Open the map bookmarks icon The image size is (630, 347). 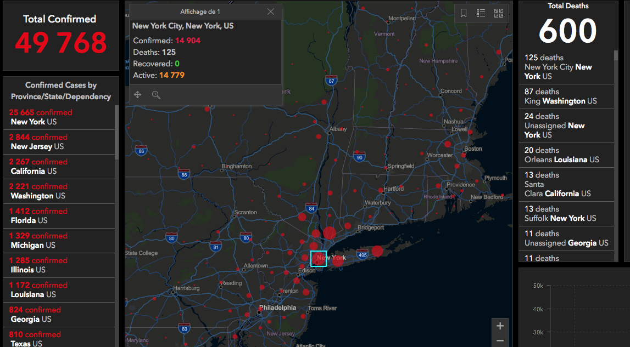464,13
